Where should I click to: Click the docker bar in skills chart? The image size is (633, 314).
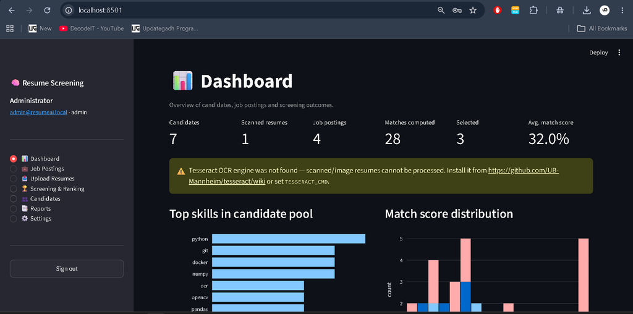coord(273,262)
